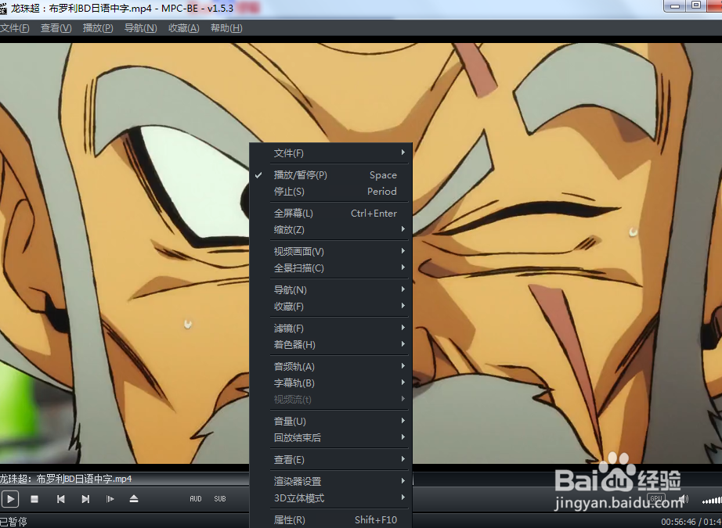Open the 查看(V) menu in the menu bar
722x528 pixels.
56,28
